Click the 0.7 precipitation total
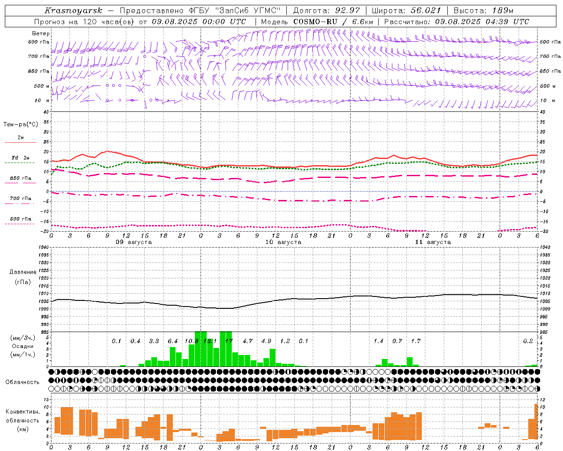This screenshot has height=451, width=563. (397, 341)
